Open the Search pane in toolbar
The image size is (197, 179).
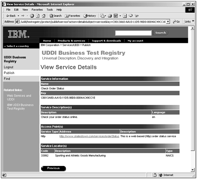(55, 16)
